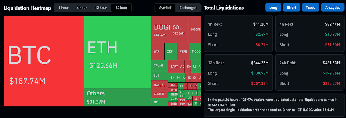This screenshot has width=346, height=118.
Task: Click the TRUMP heatmap tile
Action: tap(159, 65)
